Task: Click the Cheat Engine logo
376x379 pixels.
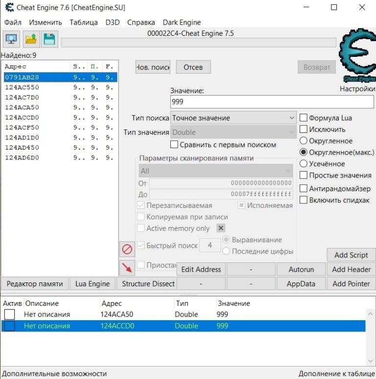Action: click(x=358, y=55)
